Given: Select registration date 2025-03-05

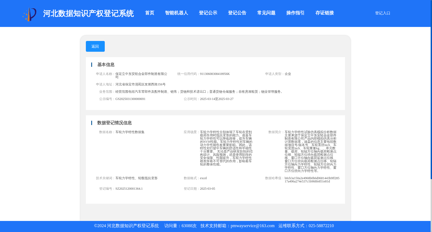Looking at the screenshot, I should pos(208,189).
